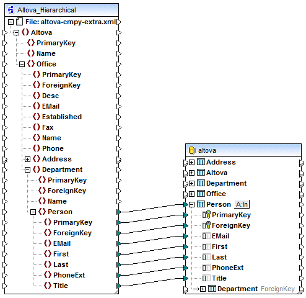Click output connector of Person Title element
Image resolution: width=306 pixels, height=298 pixels.
(x=119, y=286)
